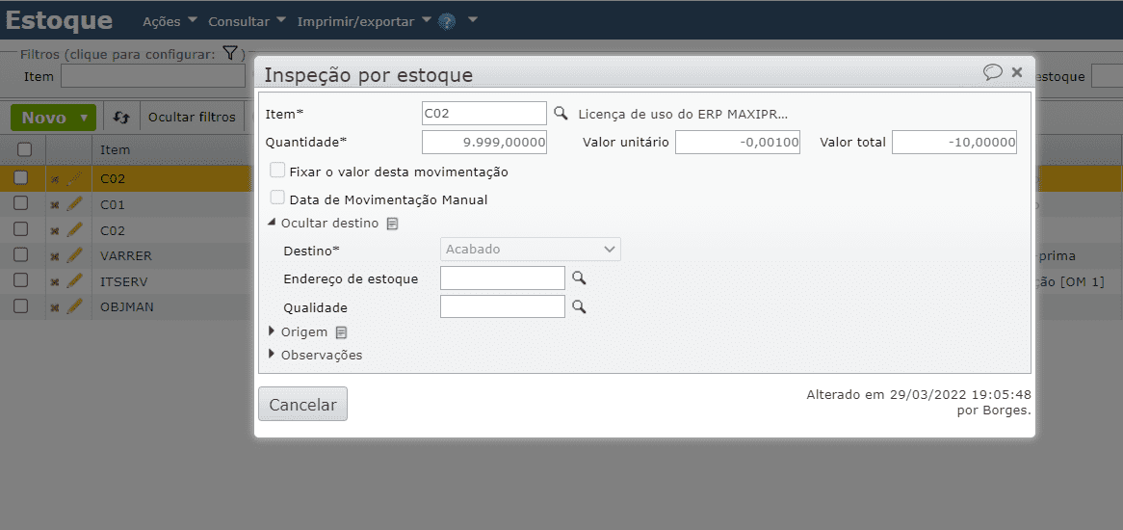Check Data de Movimentação Manual
The height and width of the screenshot is (530, 1123).
tap(277, 199)
